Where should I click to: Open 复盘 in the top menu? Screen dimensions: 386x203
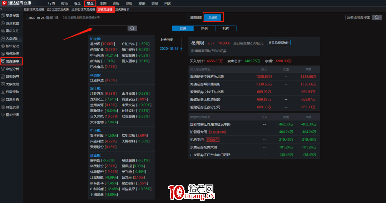tap(90, 4)
